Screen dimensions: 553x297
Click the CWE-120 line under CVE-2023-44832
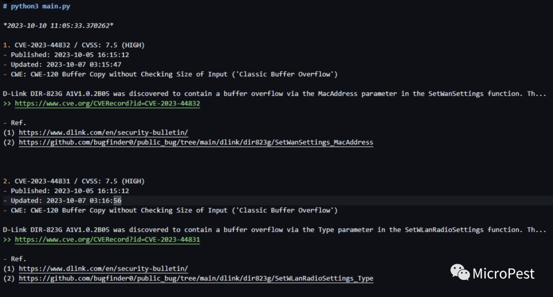coord(171,74)
